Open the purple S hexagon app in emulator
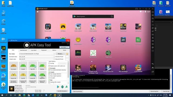 tap(93, 40)
